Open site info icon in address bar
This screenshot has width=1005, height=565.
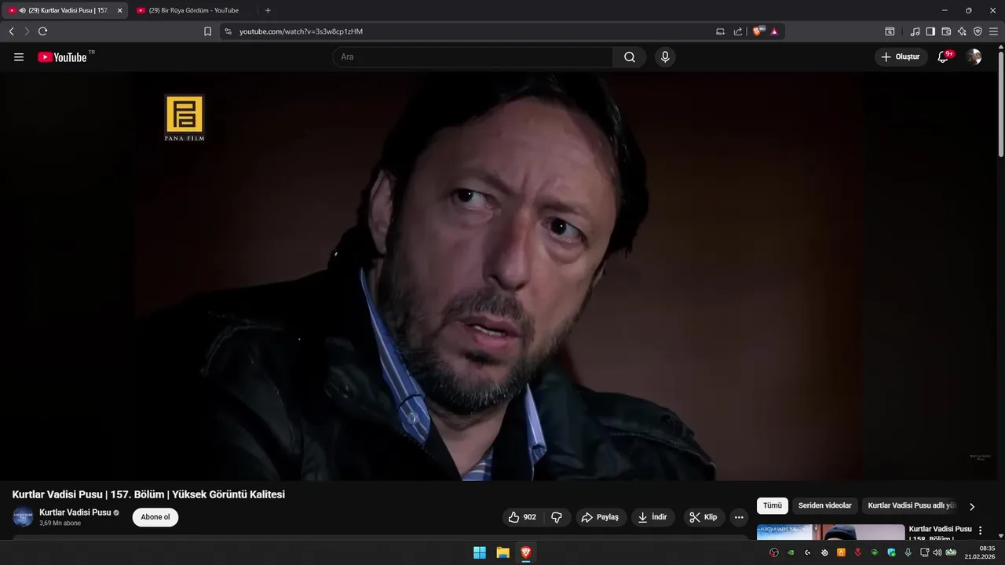pos(228,31)
